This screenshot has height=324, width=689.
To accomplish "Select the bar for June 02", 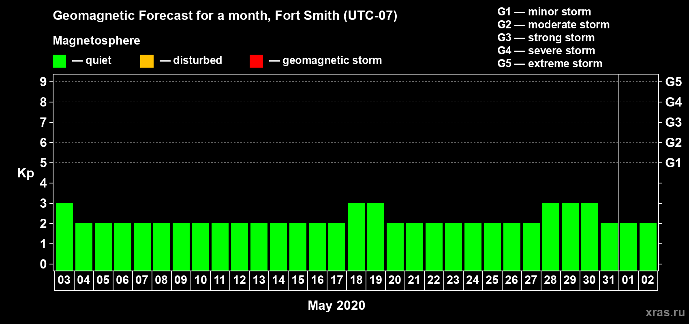I will coord(648,247).
